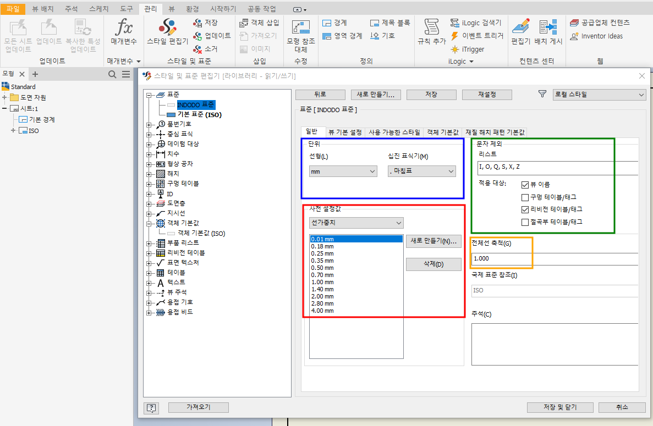Expand the 도면 자원 browser node
Image resolution: width=653 pixels, height=426 pixels.
point(4,97)
